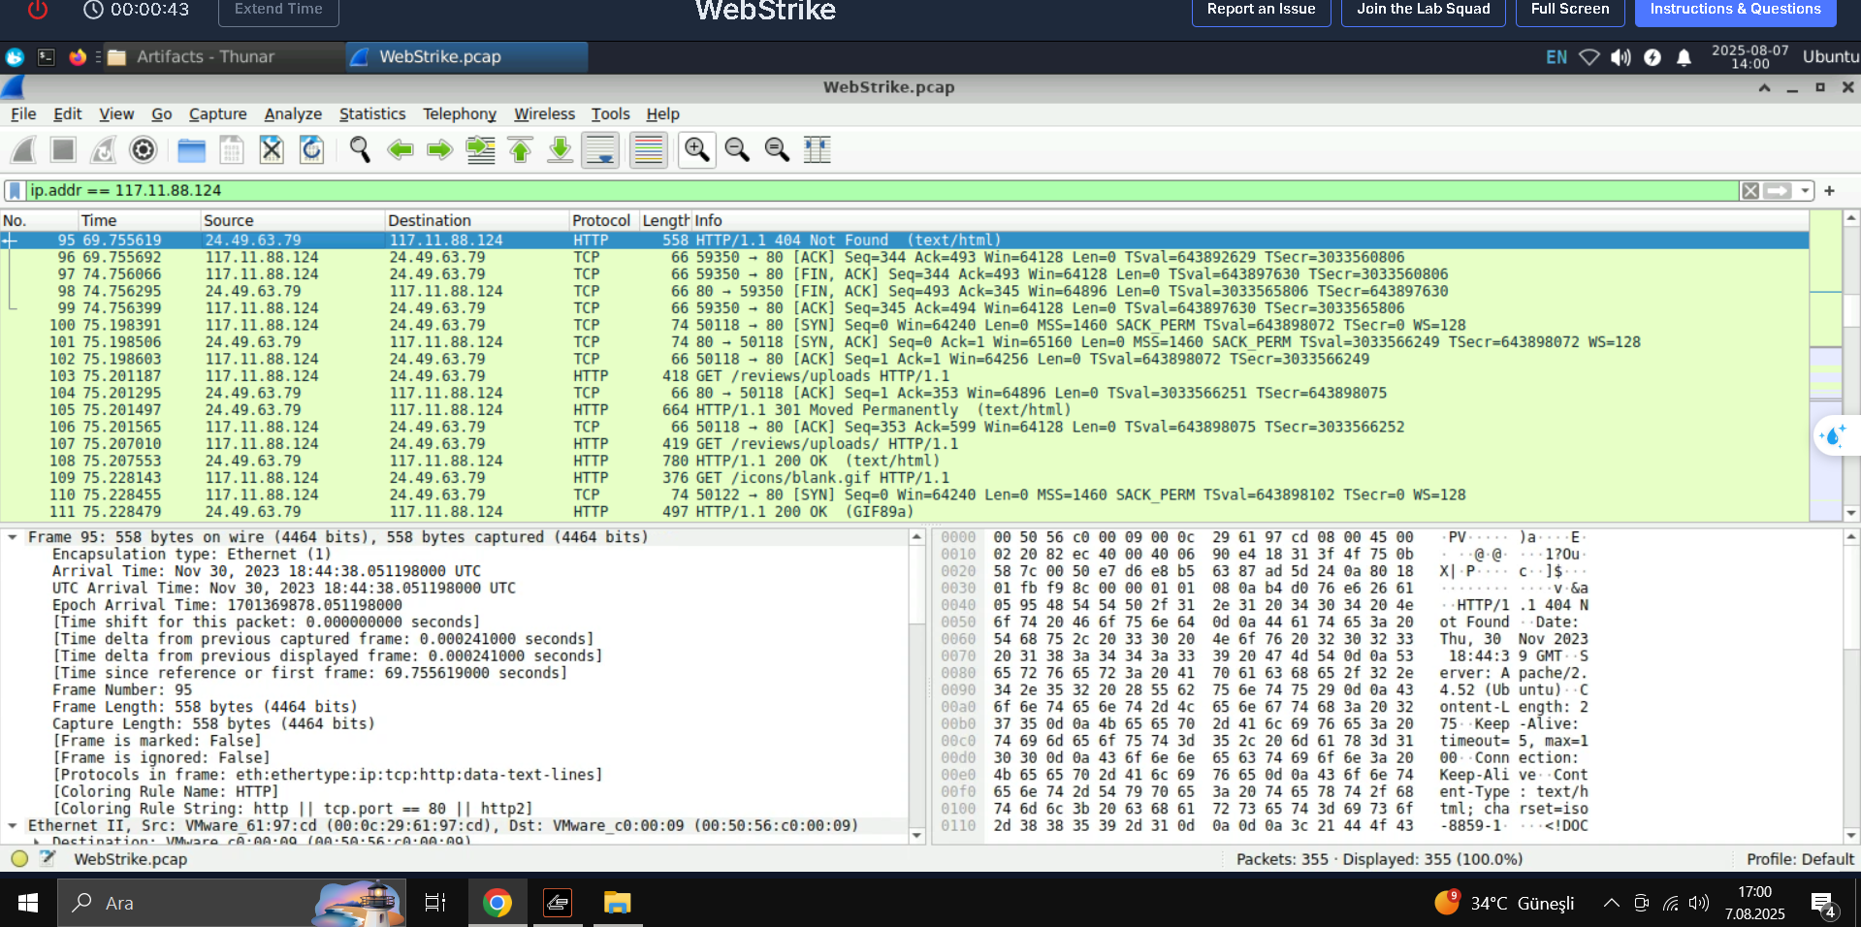Image resolution: width=1861 pixels, height=927 pixels.
Task: Click Report an Issue button
Action: (x=1261, y=10)
